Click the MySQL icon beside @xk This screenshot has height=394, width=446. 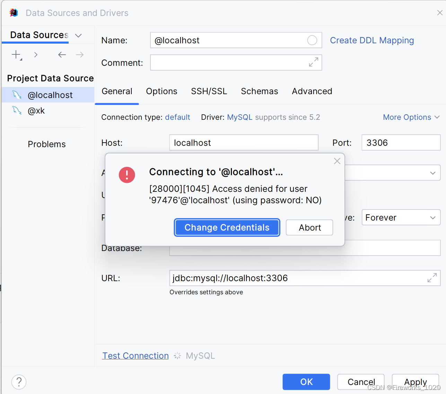click(x=17, y=110)
